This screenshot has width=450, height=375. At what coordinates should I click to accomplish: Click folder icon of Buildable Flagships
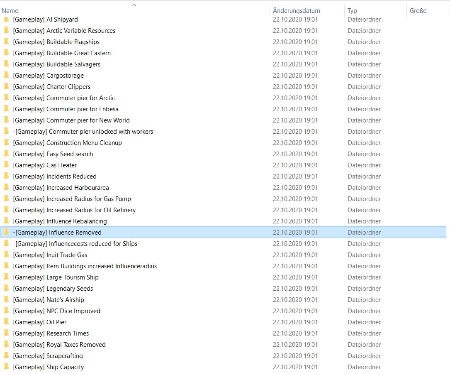point(6,42)
